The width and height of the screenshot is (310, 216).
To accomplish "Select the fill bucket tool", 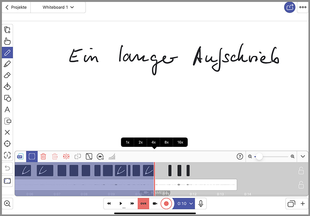I will pyautogui.click(x=7, y=87).
